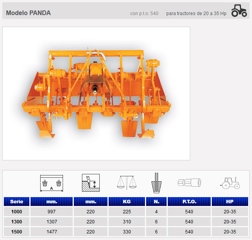Select the Serie '1300' cell
Screen dimensions: 252x240
[x=17, y=222]
